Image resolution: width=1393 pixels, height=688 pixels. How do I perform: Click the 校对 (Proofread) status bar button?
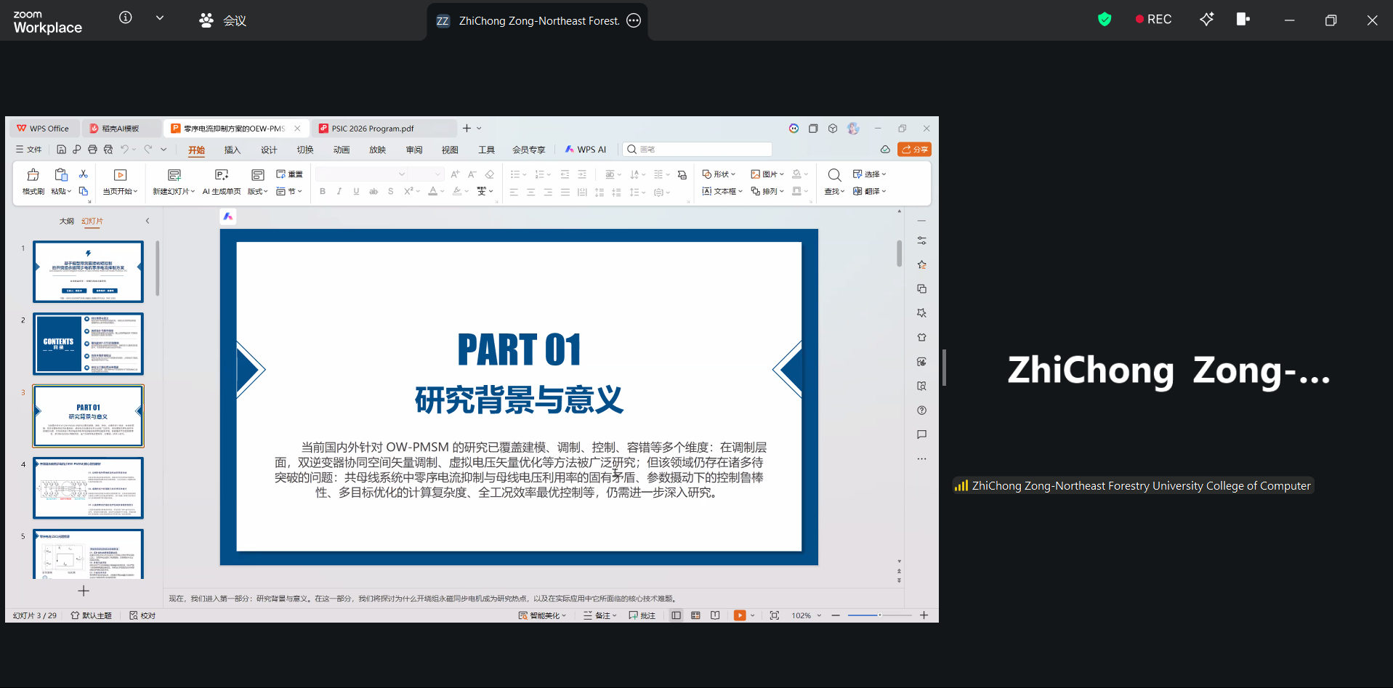(142, 615)
